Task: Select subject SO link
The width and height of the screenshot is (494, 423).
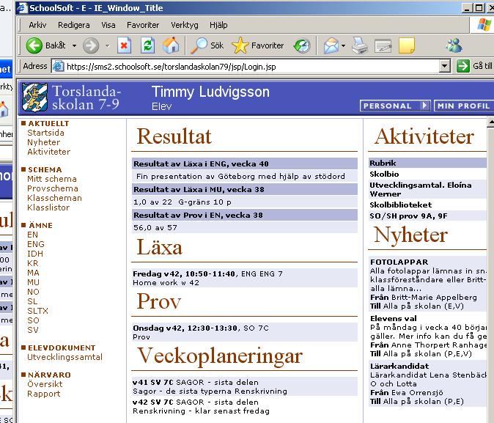Action: (33, 320)
